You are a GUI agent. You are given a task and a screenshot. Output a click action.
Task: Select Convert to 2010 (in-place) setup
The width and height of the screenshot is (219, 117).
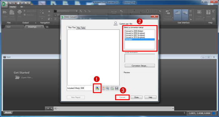pos(135,37)
